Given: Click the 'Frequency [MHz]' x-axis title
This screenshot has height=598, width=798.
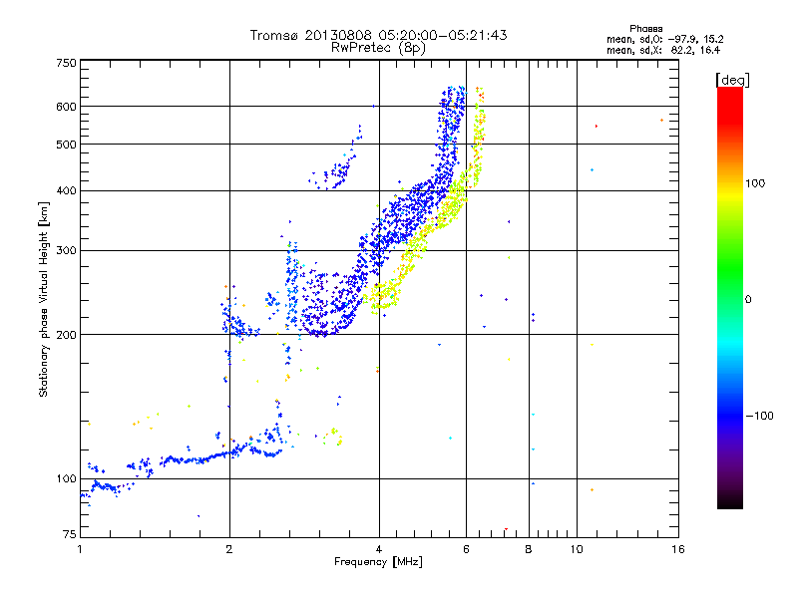Looking at the screenshot, I should click(378, 562).
